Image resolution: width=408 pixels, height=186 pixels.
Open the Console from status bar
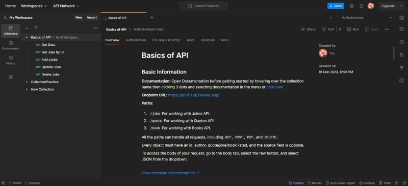click(x=33, y=183)
